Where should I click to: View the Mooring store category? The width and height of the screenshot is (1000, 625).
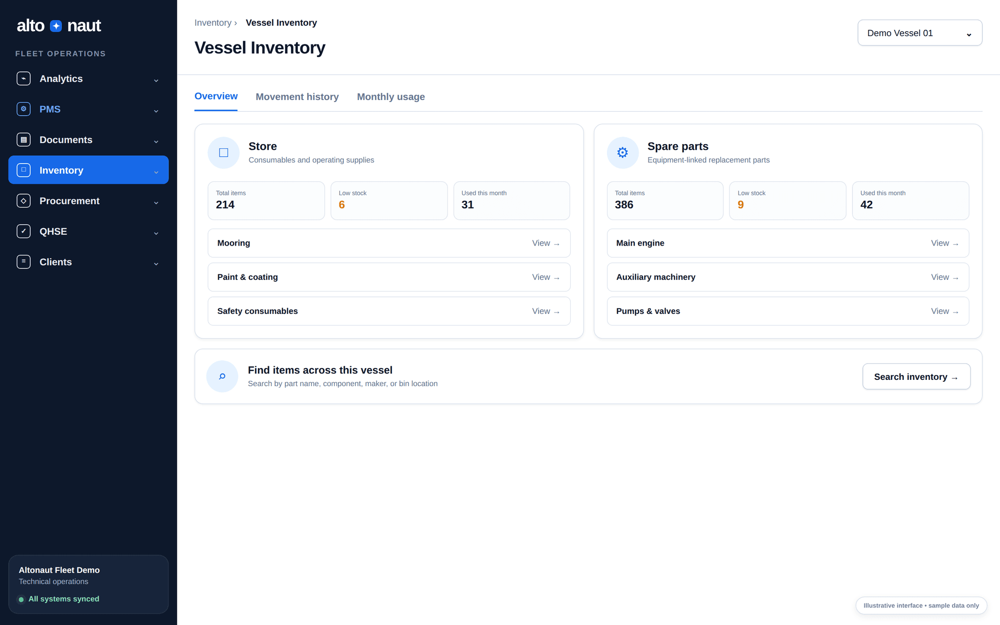click(389, 243)
